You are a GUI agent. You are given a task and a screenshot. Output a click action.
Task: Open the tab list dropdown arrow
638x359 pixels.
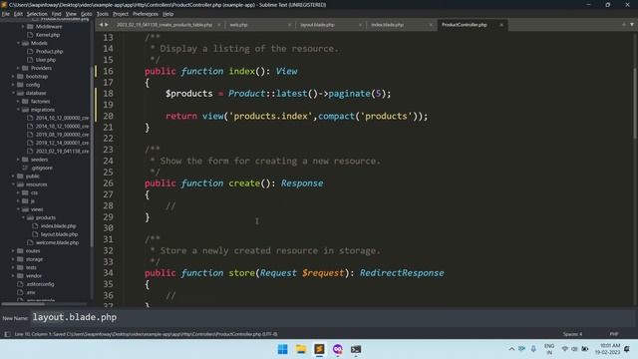coord(632,25)
